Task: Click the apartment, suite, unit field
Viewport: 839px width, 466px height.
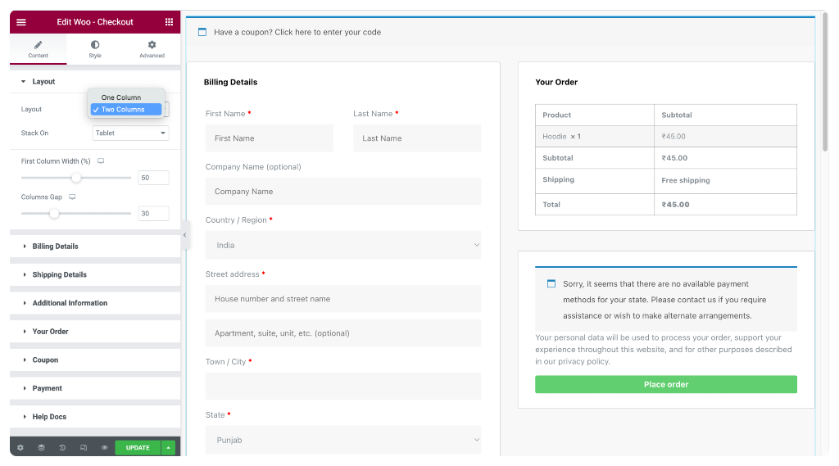Action: (343, 333)
